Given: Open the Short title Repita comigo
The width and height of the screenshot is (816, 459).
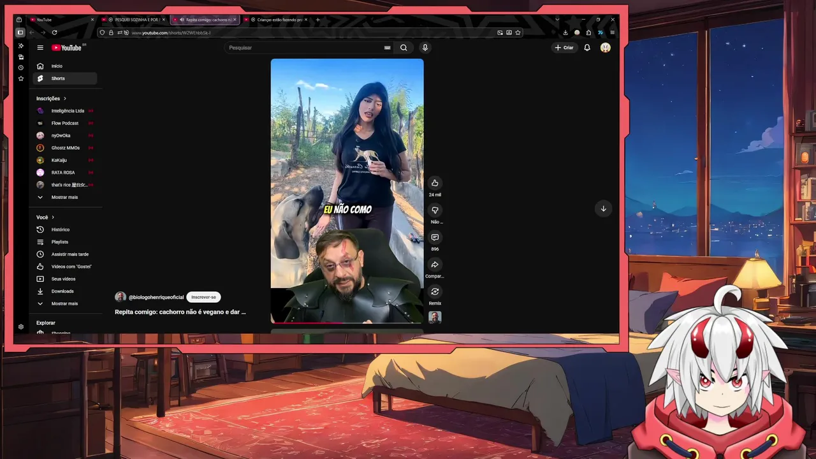Looking at the screenshot, I should [180, 312].
